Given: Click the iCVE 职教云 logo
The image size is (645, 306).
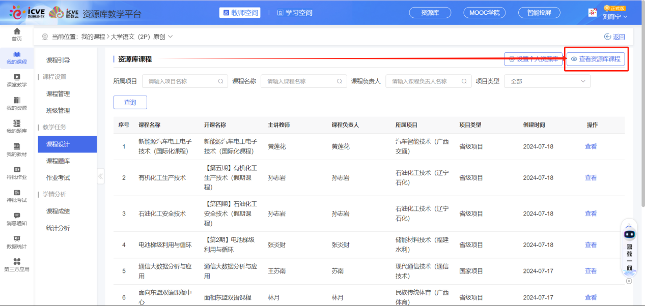Looking at the screenshot, I should pos(65,13).
